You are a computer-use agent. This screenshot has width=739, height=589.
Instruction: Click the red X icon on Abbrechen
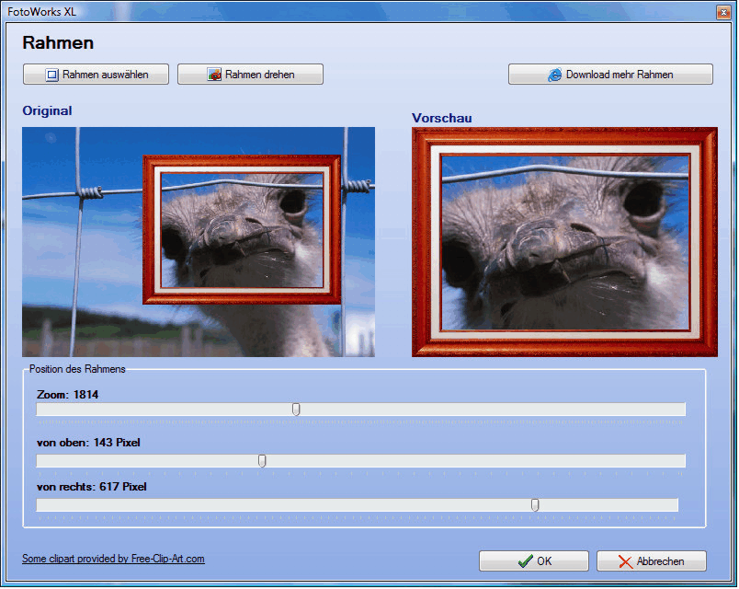625,561
